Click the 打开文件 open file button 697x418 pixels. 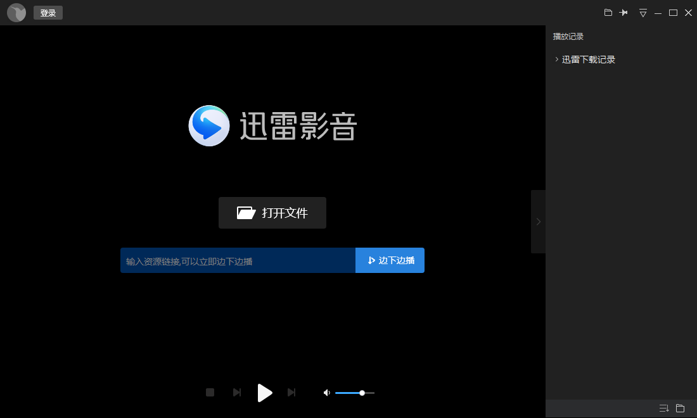click(x=272, y=213)
